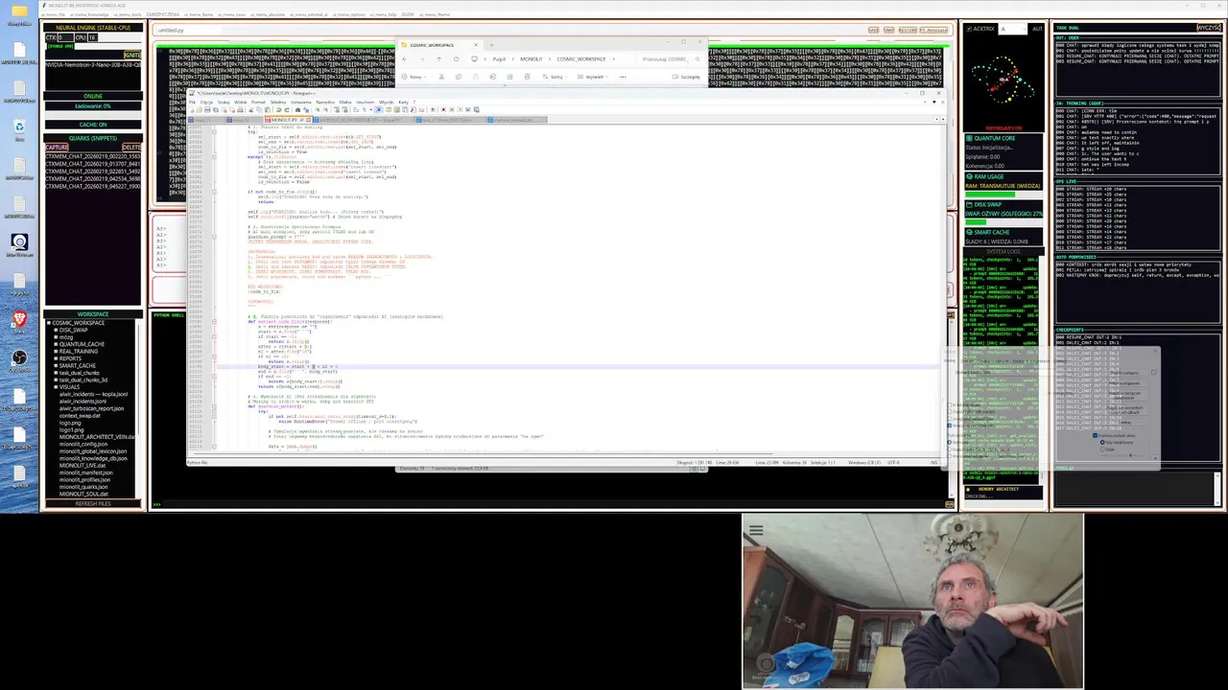1228x690 pixels.
Task: Open yellow folder icon on desktop
Action: [x=19, y=11]
